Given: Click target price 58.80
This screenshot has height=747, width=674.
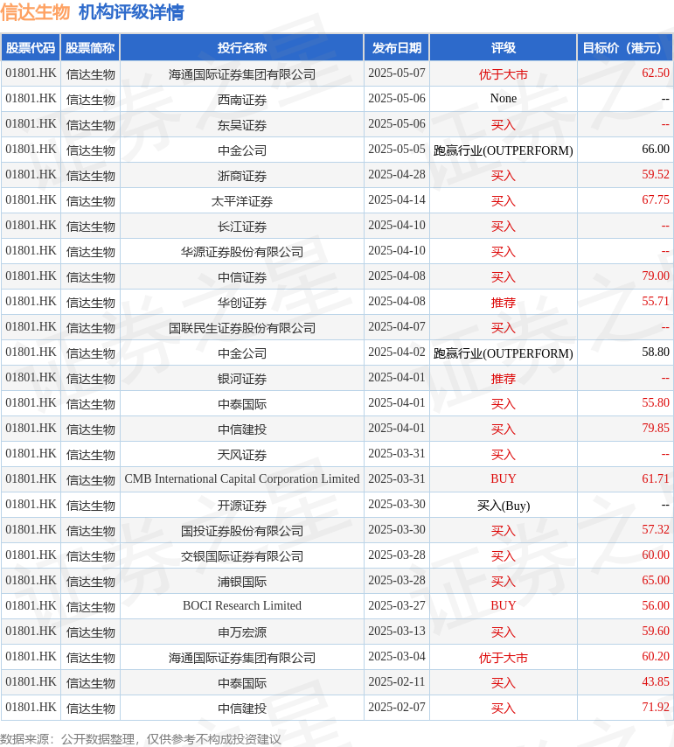Looking at the screenshot, I should coord(656,353).
